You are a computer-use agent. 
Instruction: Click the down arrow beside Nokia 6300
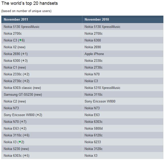(23, 60)
